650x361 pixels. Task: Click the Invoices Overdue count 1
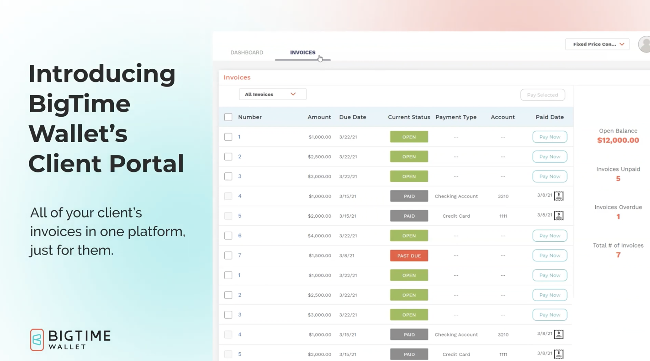(618, 217)
